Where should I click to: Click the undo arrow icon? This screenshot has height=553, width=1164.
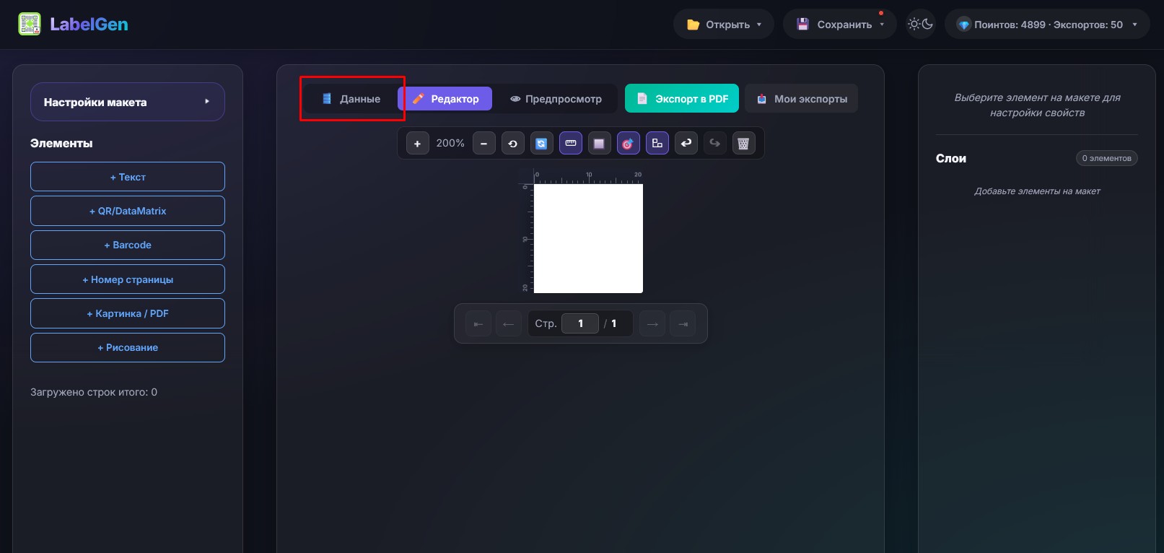click(686, 144)
